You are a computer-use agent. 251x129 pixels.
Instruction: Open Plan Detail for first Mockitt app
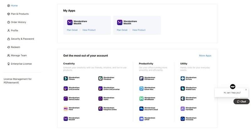tap(72, 30)
